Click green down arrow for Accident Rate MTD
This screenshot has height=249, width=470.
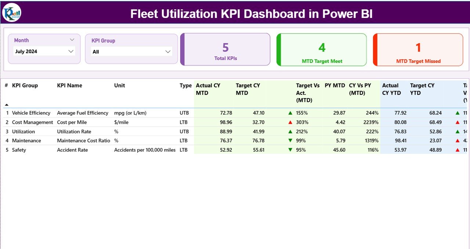290,150
